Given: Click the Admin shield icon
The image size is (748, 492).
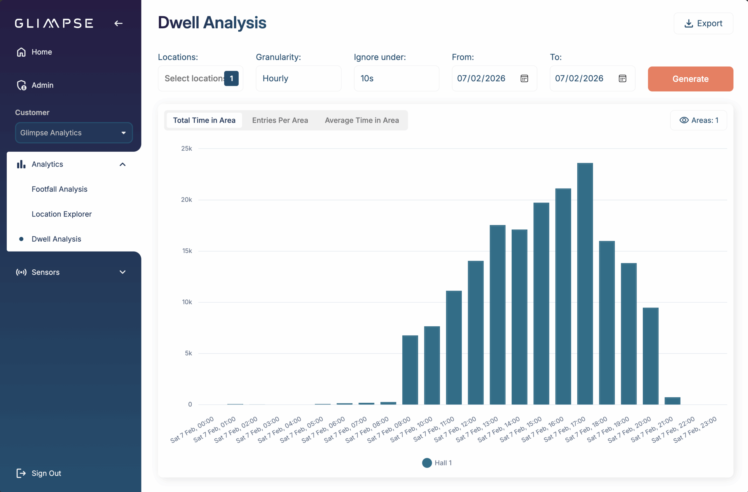Looking at the screenshot, I should 21,85.
